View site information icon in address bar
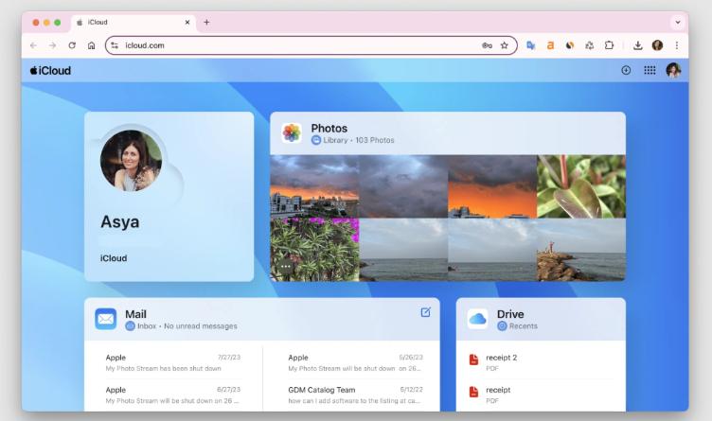The width and height of the screenshot is (712, 421). pos(115,45)
